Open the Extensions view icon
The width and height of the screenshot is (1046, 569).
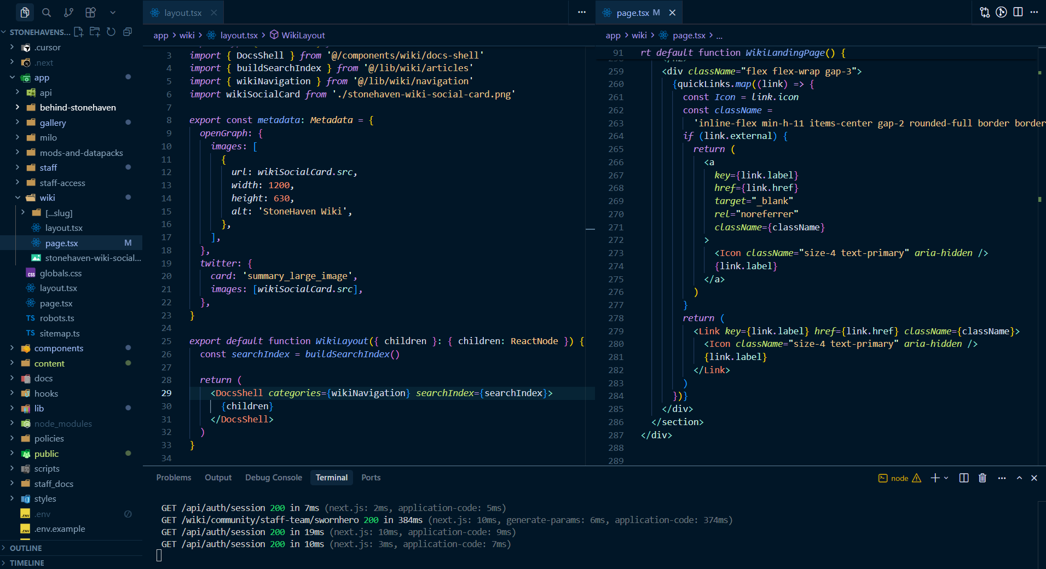90,12
